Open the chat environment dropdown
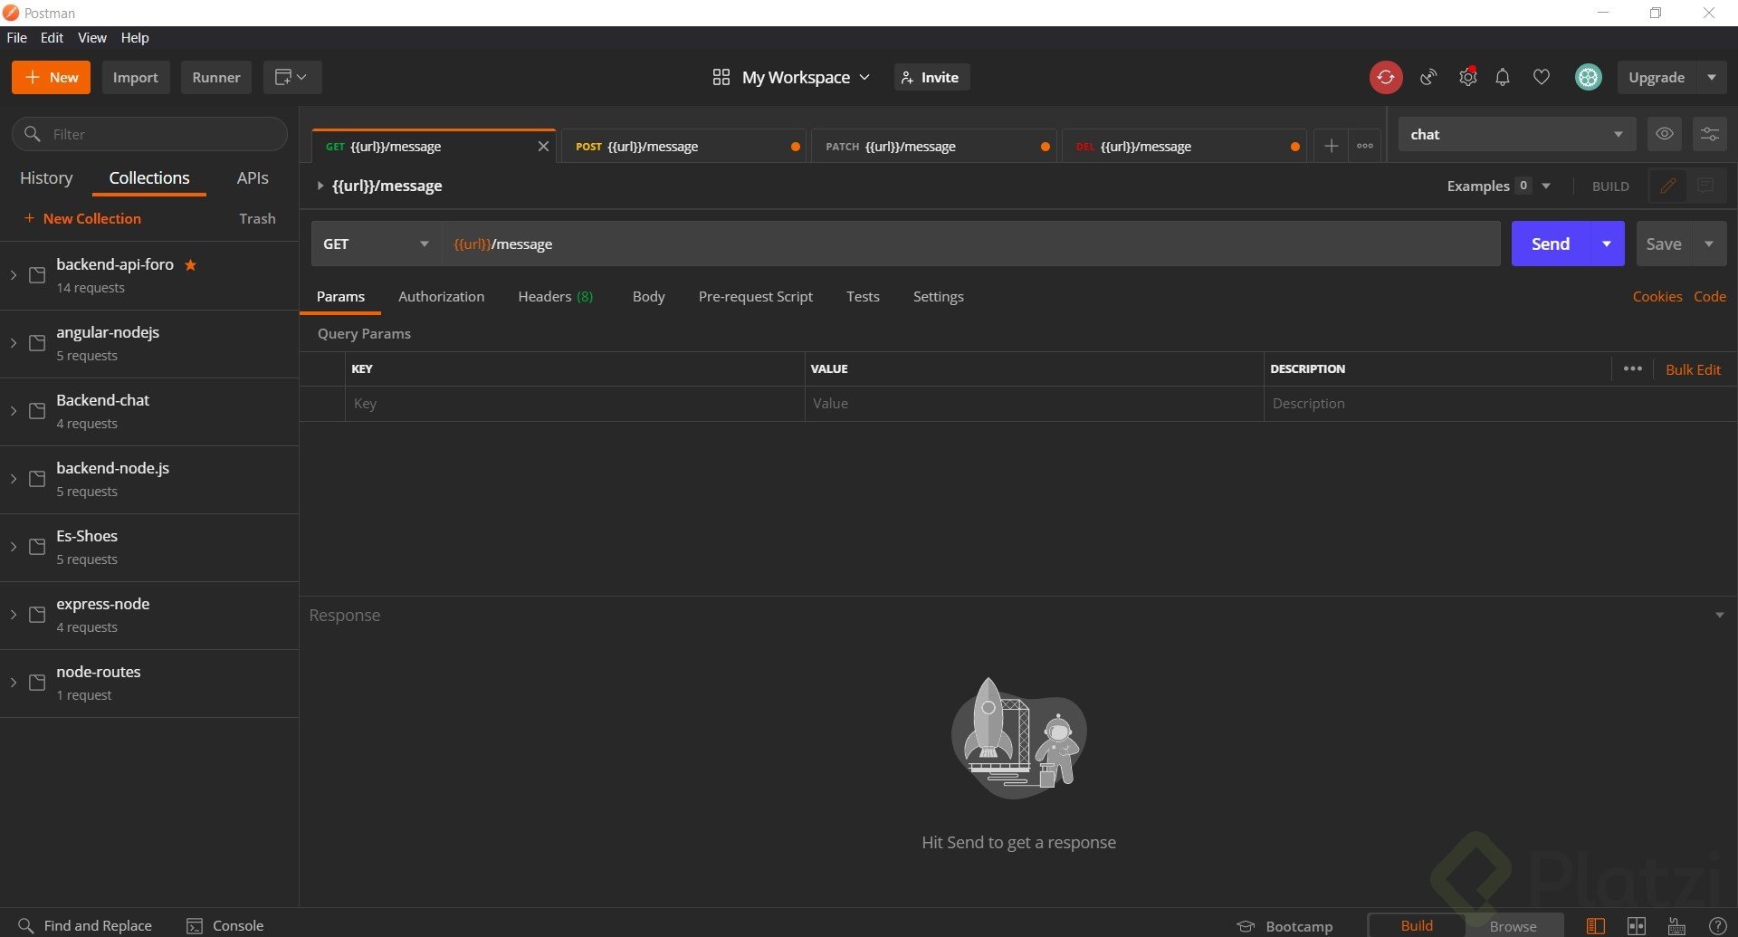The image size is (1738, 937). [1516, 134]
